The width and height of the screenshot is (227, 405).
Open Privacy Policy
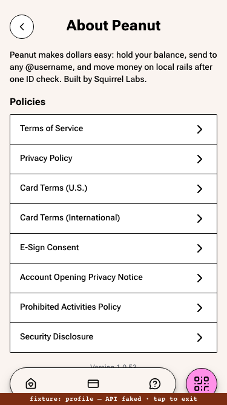pos(114,159)
